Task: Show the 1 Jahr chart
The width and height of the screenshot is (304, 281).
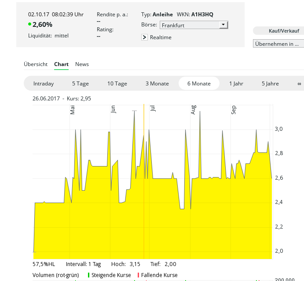Action: [236, 84]
